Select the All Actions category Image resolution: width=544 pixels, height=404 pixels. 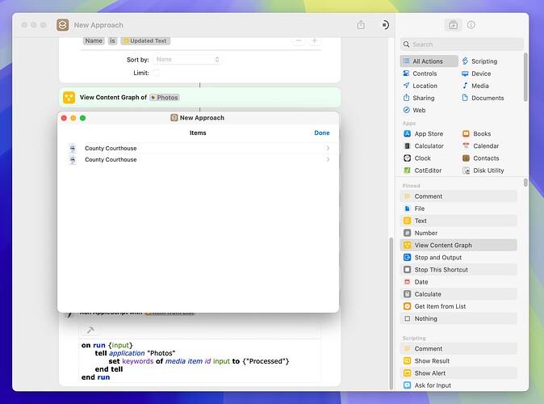point(429,61)
